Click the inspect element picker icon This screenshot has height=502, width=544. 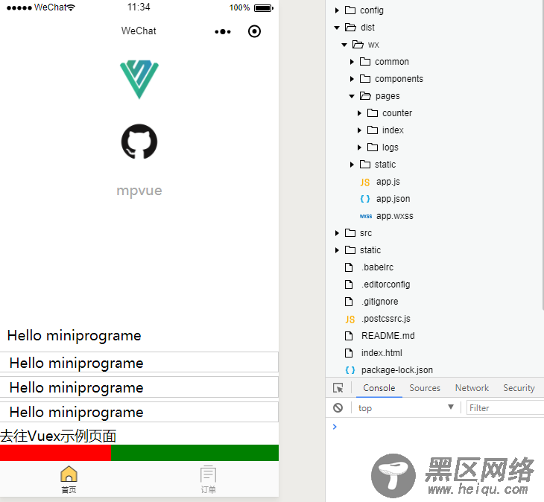click(338, 387)
